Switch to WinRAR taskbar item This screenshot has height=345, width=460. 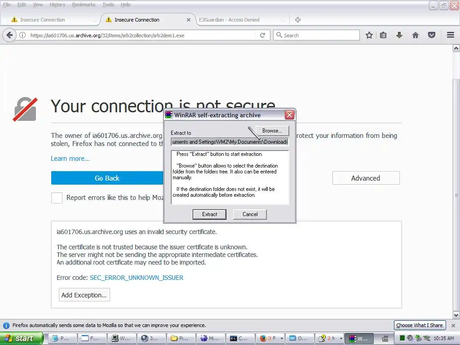[359, 338]
